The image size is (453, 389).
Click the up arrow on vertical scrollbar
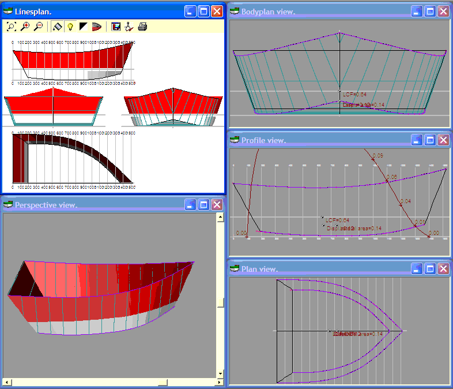point(220,218)
